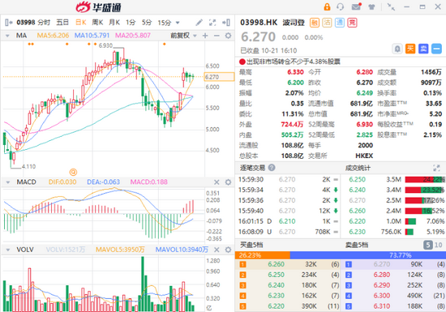Click the compact mode inward-arrows icon
The height and width of the screenshot is (312, 446).
[391, 6]
